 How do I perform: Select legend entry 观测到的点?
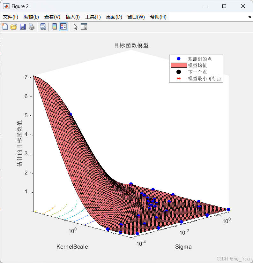click(200, 59)
